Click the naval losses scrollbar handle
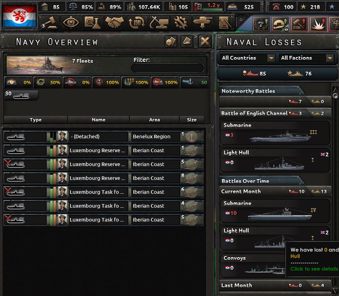Viewport: 339px width, 296px height. pyautogui.click(x=335, y=96)
